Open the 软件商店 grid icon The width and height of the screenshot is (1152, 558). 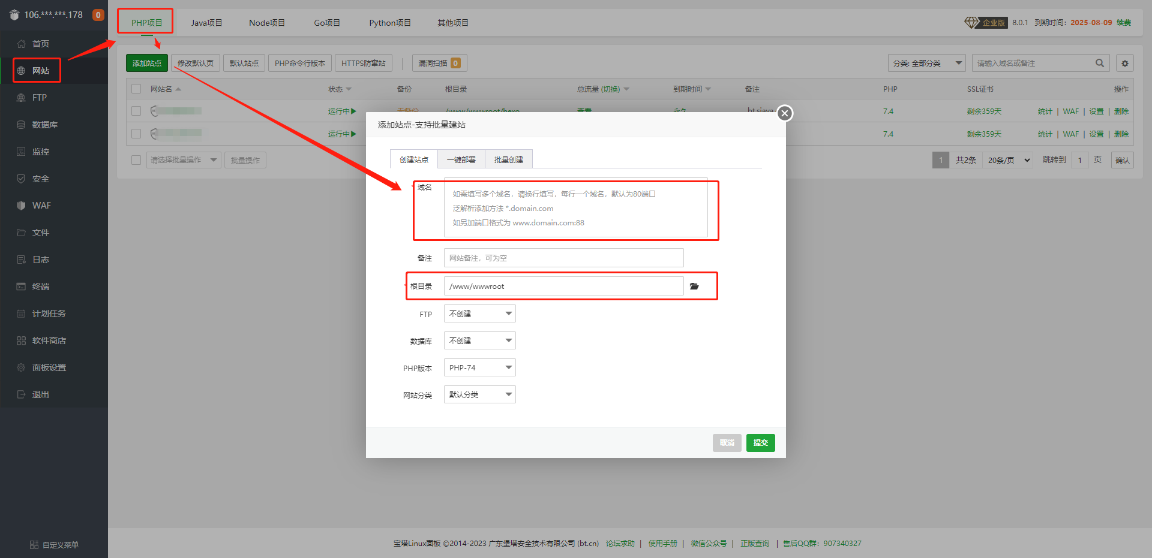[x=21, y=340]
